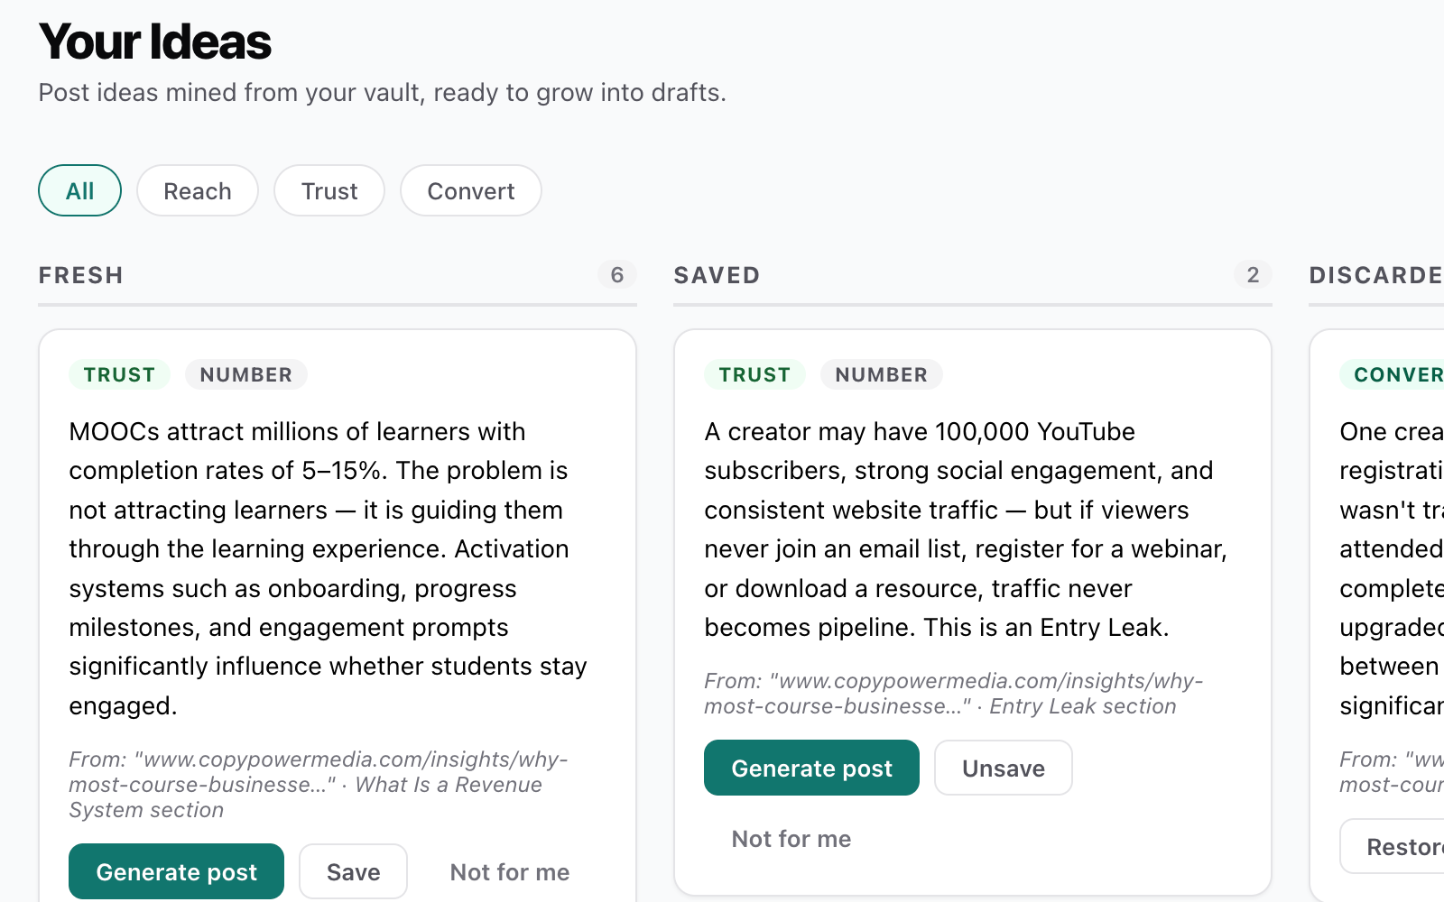The height and width of the screenshot is (902, 1444).
Task: Click Not for me on the saved idea
Action: point(791,839)
